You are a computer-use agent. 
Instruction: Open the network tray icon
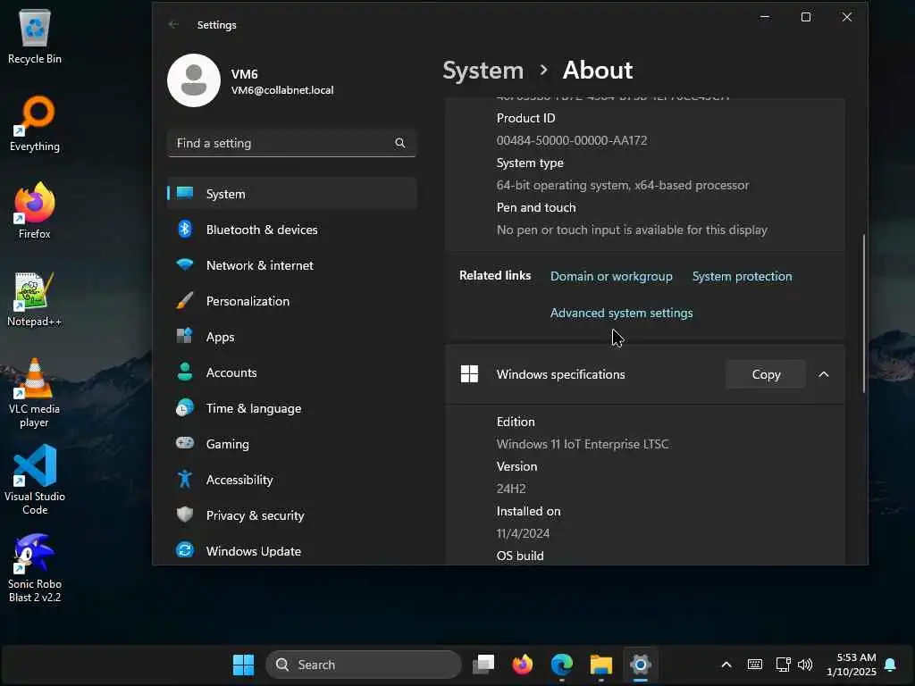click(x=783, y=665)
